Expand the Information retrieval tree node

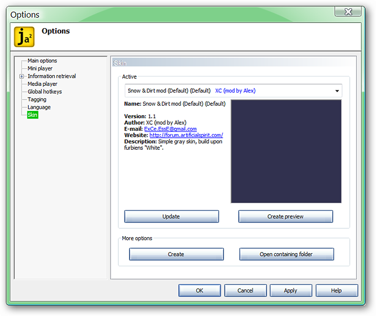click(x=22, y=76)
